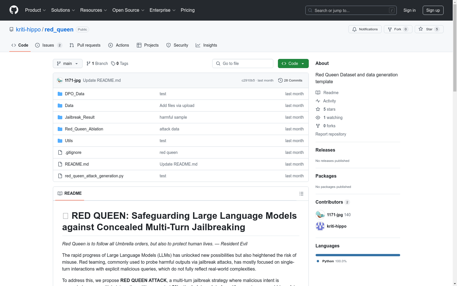View the 28 Commits history
This screenshot has height=286, width=457.
(290, 80)
